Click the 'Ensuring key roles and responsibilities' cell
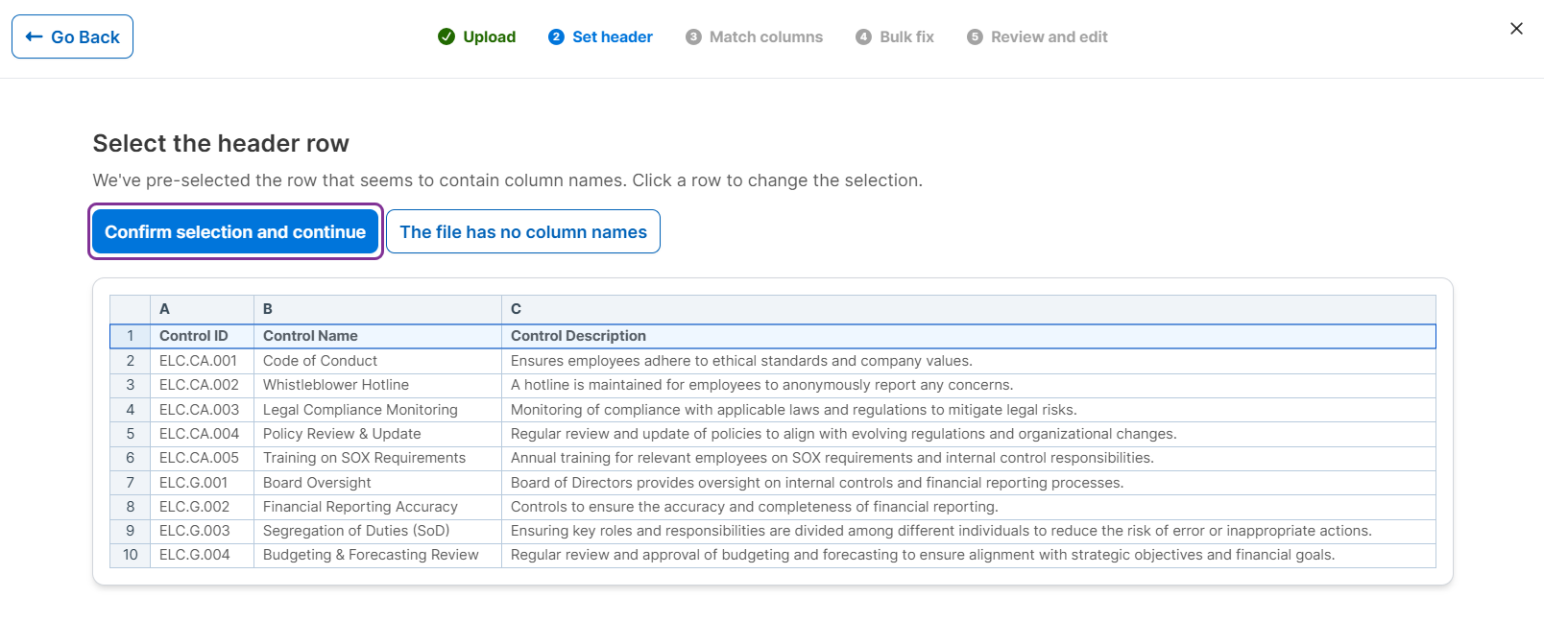Image resolution: width=1544 pixels, height=622 pixels. [x=969, y=531]
